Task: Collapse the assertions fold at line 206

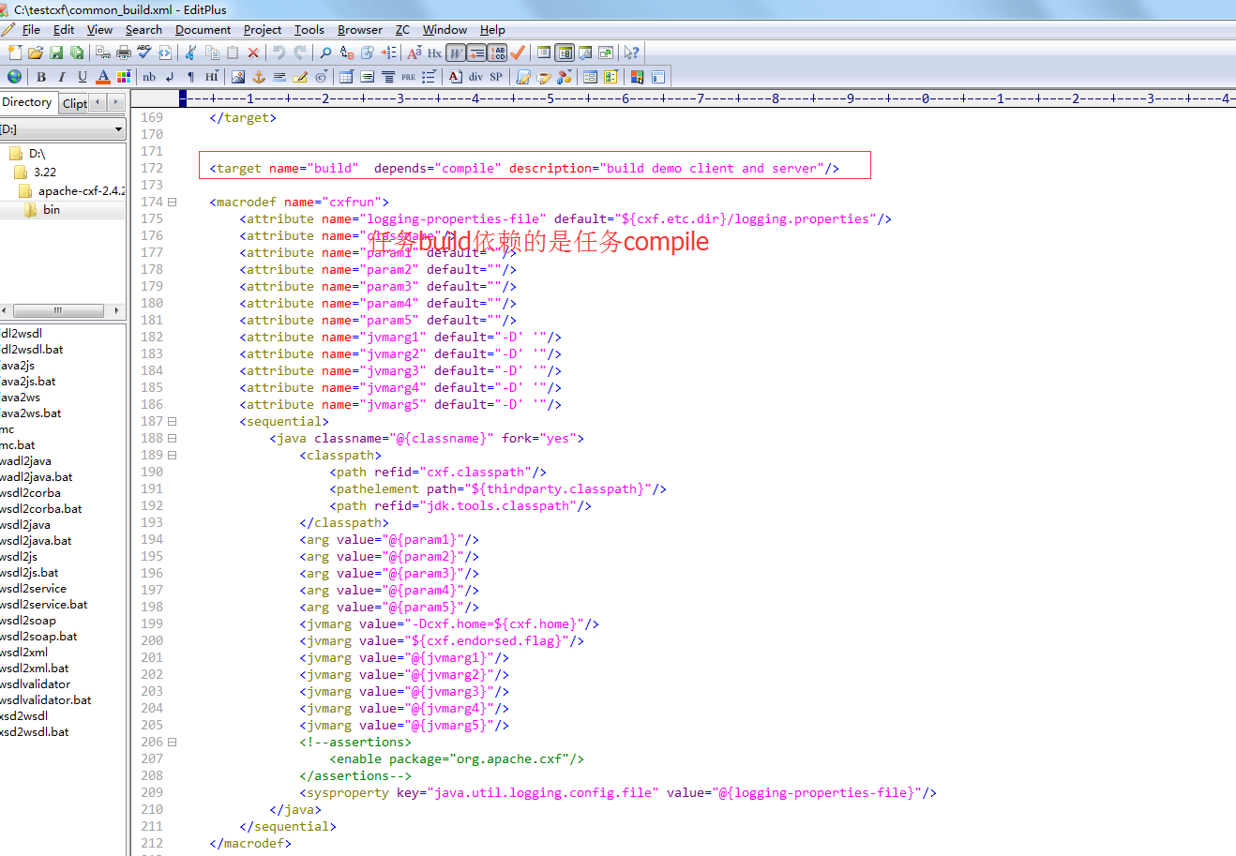Action: click(x=173, y=742)
